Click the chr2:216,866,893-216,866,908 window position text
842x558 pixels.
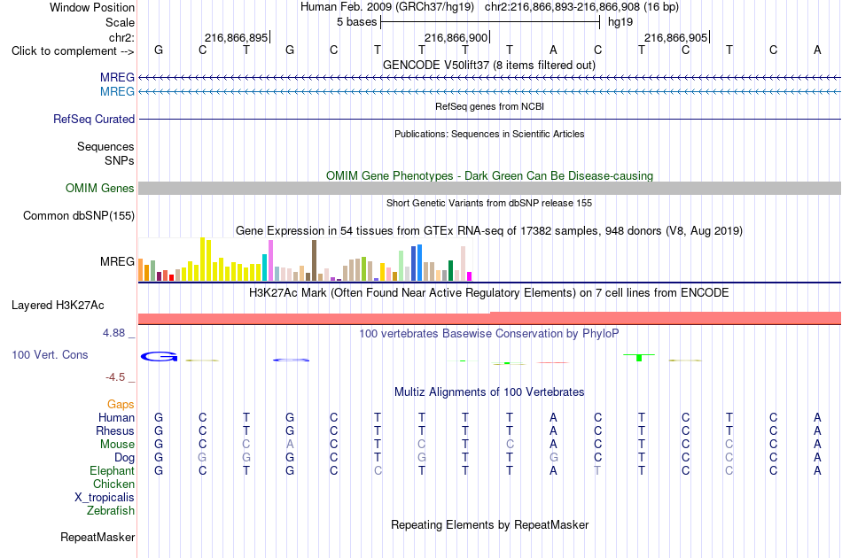point(562,7)
